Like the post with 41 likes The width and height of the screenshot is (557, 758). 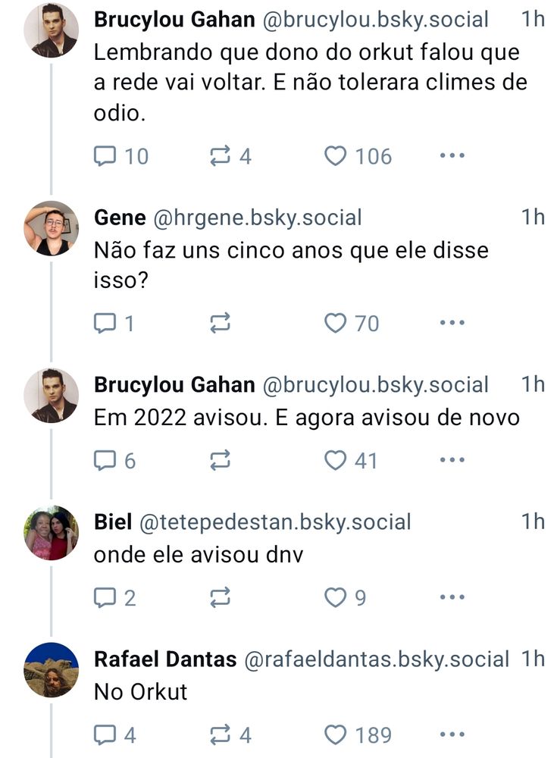click(x=335, y=460)
